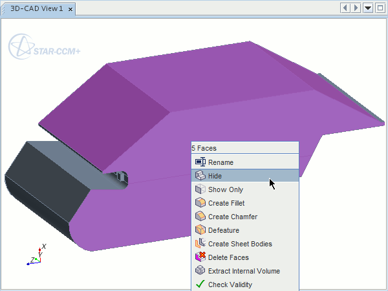Pick Create Chamfer from the menu
The width and height of the screenshot is (388, 291).
pyautogui.click(x=245, y=217)
